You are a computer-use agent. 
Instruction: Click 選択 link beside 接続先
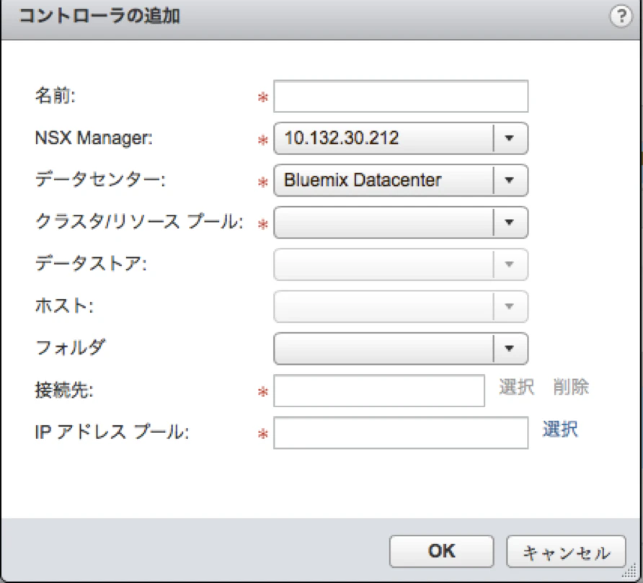tap(517, 388)
